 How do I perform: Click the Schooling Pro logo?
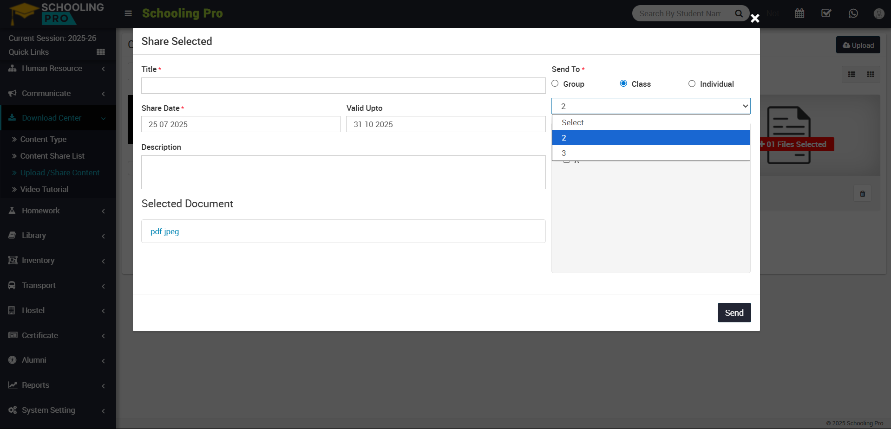(57, 13)
